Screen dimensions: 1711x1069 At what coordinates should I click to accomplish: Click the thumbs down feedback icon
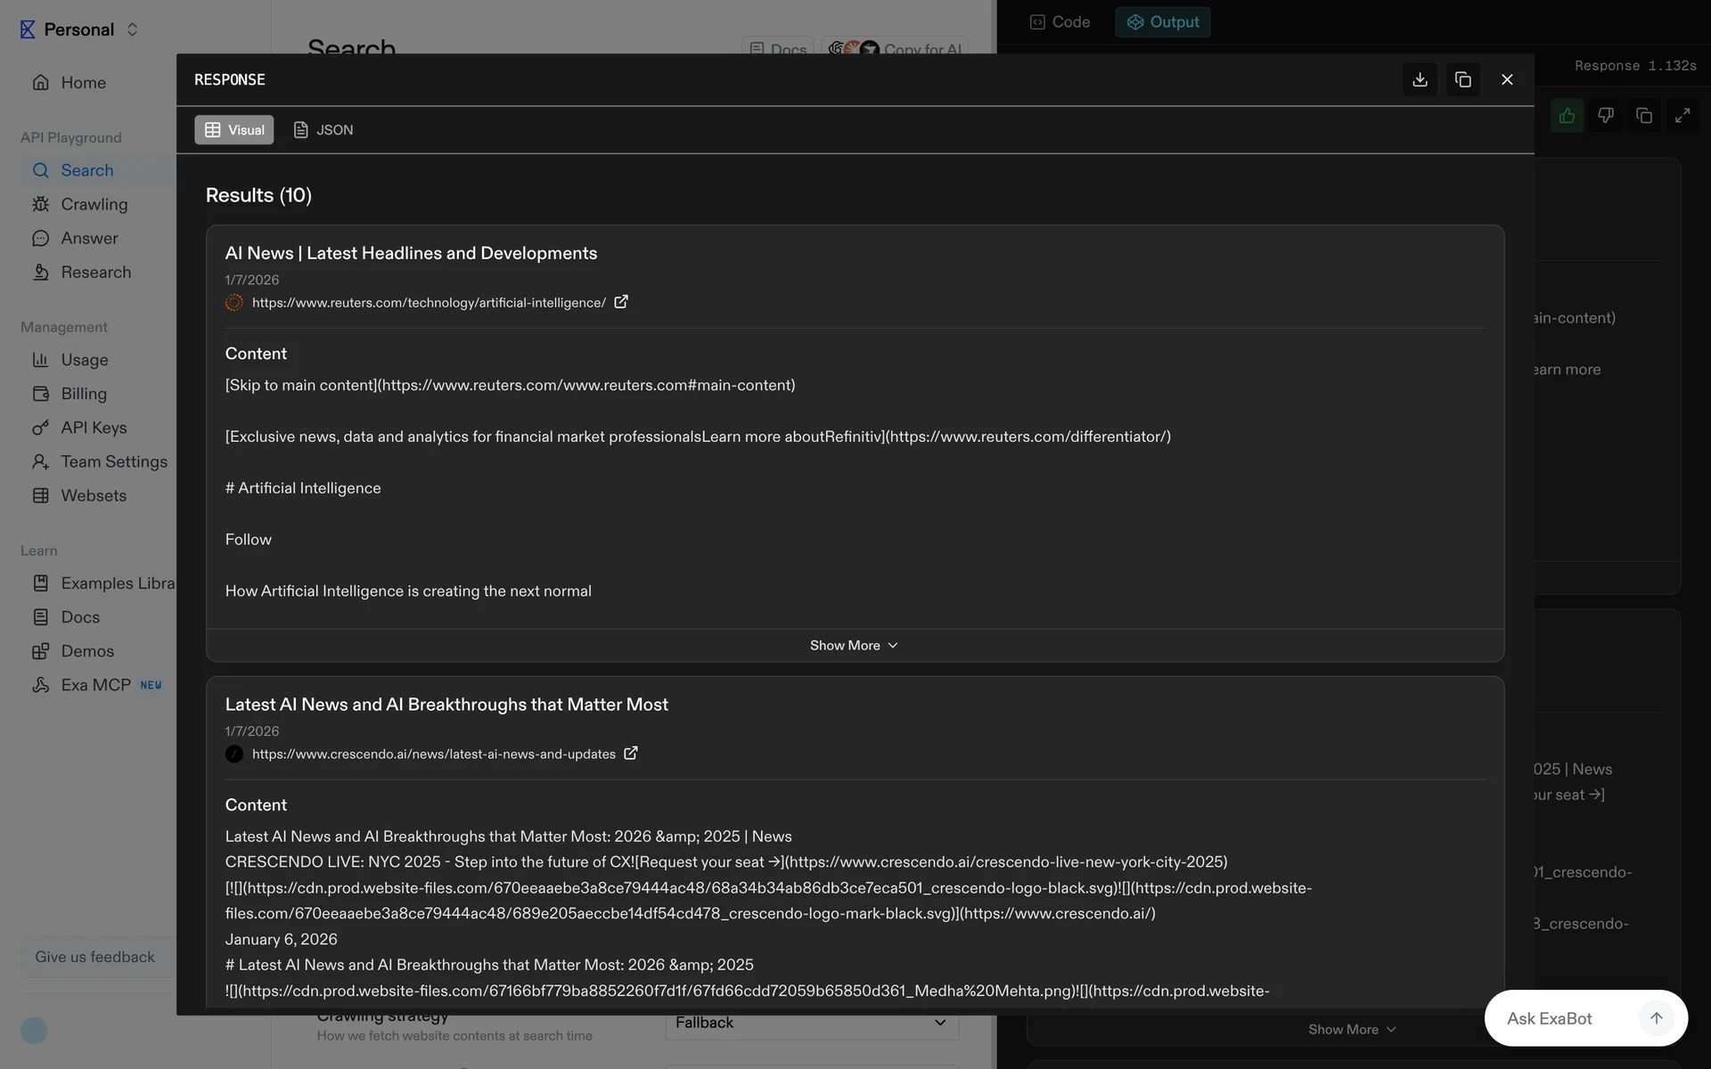[1605, 116]
